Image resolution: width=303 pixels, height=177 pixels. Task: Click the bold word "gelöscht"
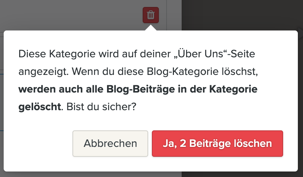(x=39, y=107)
